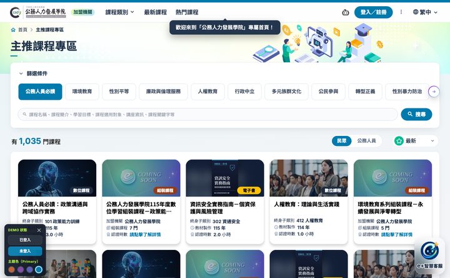
Task: Select the 轉型正義 filter tab
Action: click(366, 92)
